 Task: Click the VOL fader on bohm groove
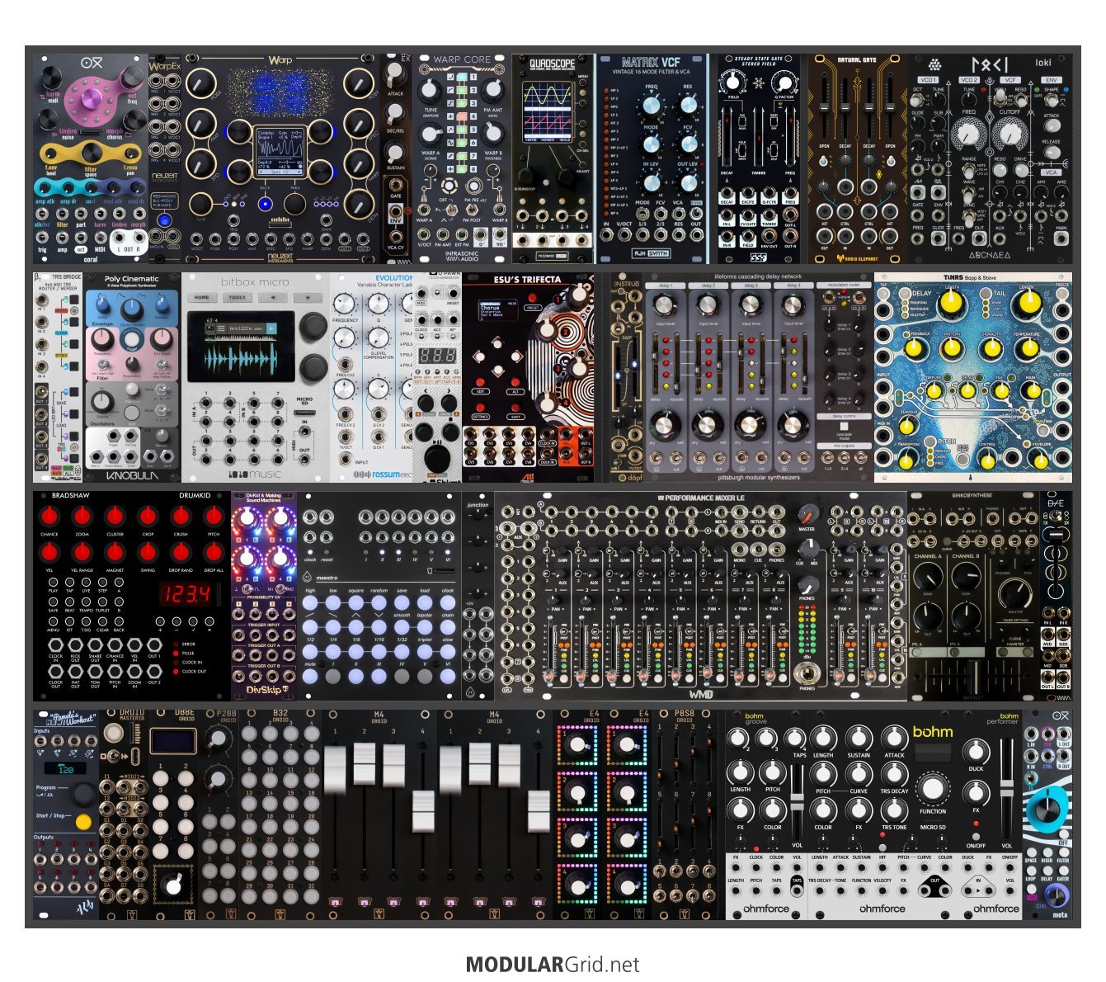click(x=797, y=803)
